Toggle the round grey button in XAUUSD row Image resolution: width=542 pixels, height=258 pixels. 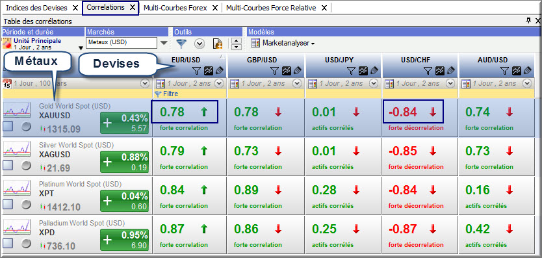26,127
